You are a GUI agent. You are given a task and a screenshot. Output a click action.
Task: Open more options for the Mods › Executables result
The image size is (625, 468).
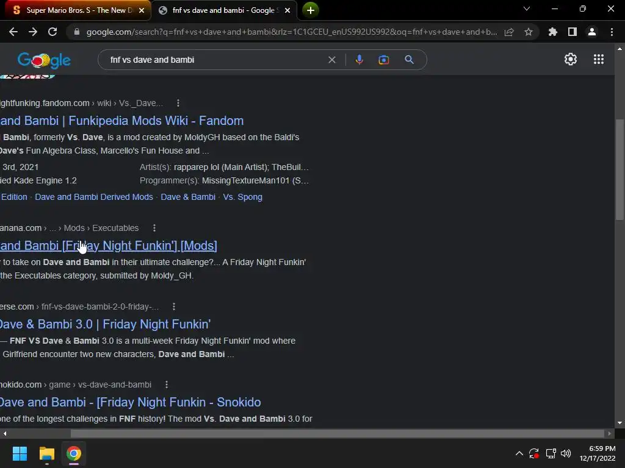click(154, 228)
